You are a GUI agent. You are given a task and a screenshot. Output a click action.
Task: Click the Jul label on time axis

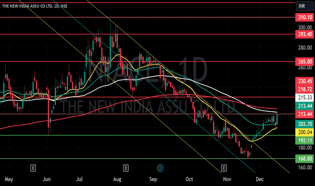click(79, 179)
